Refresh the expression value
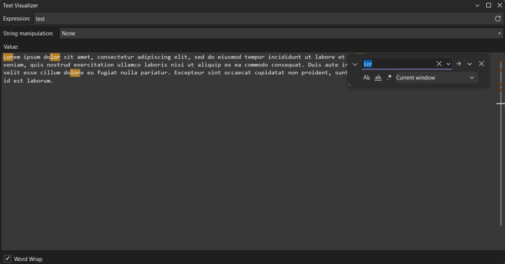 coord(498,19)
